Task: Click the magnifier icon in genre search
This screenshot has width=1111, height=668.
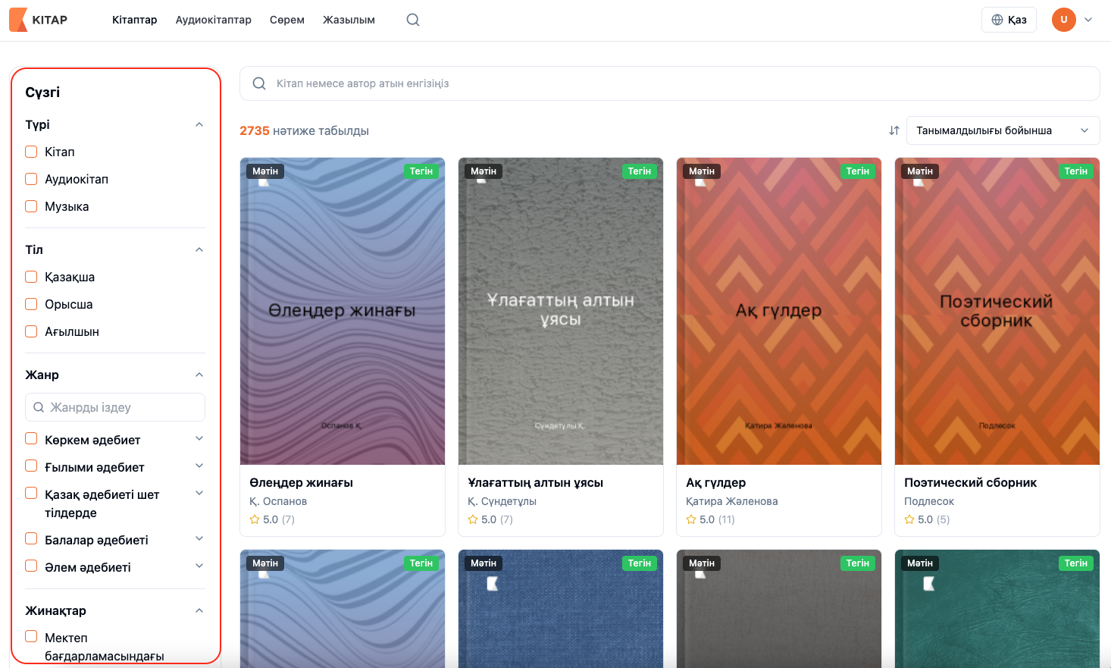Action: click(x=39, y=407)
